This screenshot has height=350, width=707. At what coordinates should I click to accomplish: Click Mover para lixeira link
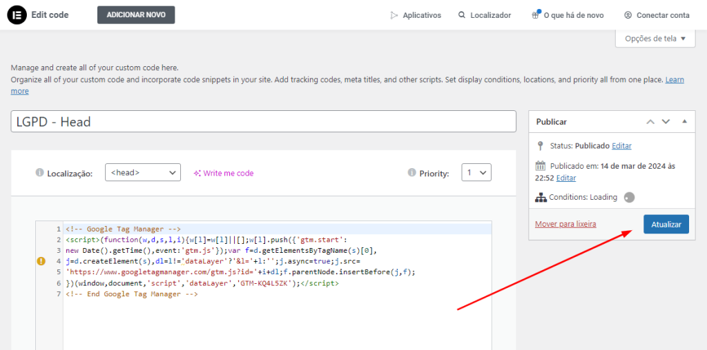pyautogui.click(x=566, y=224)
